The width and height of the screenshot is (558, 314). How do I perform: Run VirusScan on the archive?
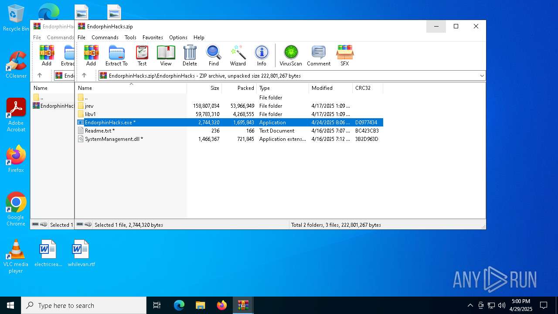pos(291,55)
